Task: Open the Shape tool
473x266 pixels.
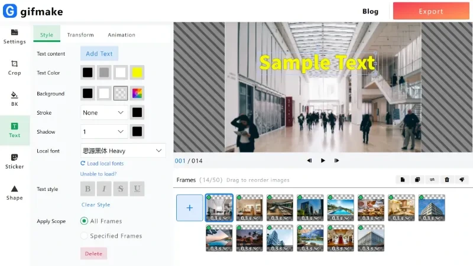Action: pyautogui.click(x=14, y=193)
